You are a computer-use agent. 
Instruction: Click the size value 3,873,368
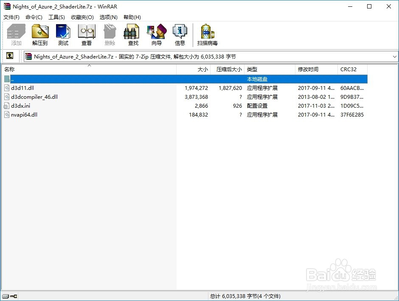point(196,97)
